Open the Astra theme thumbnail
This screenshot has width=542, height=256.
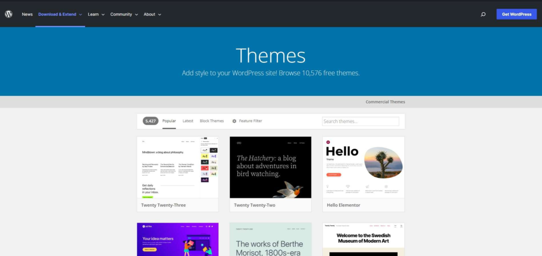pyautogui.click(x=178, y=240)
